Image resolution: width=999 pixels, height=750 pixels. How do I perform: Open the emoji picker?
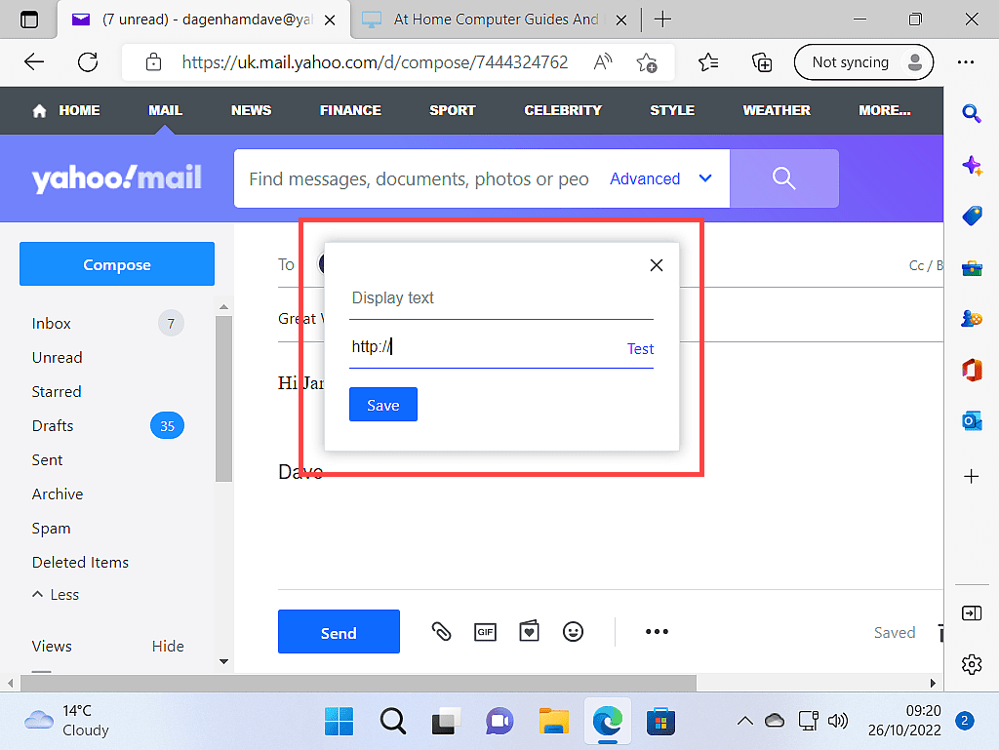(x=573, y=631)
